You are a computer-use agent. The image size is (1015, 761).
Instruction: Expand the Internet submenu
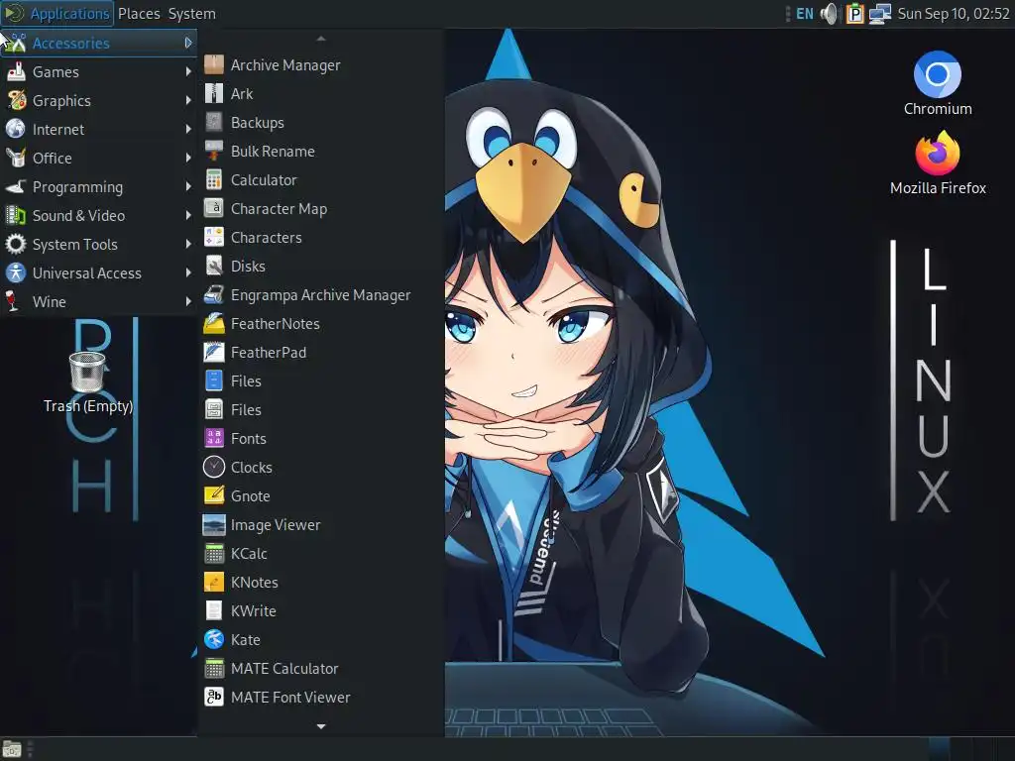tap(98, 130)
